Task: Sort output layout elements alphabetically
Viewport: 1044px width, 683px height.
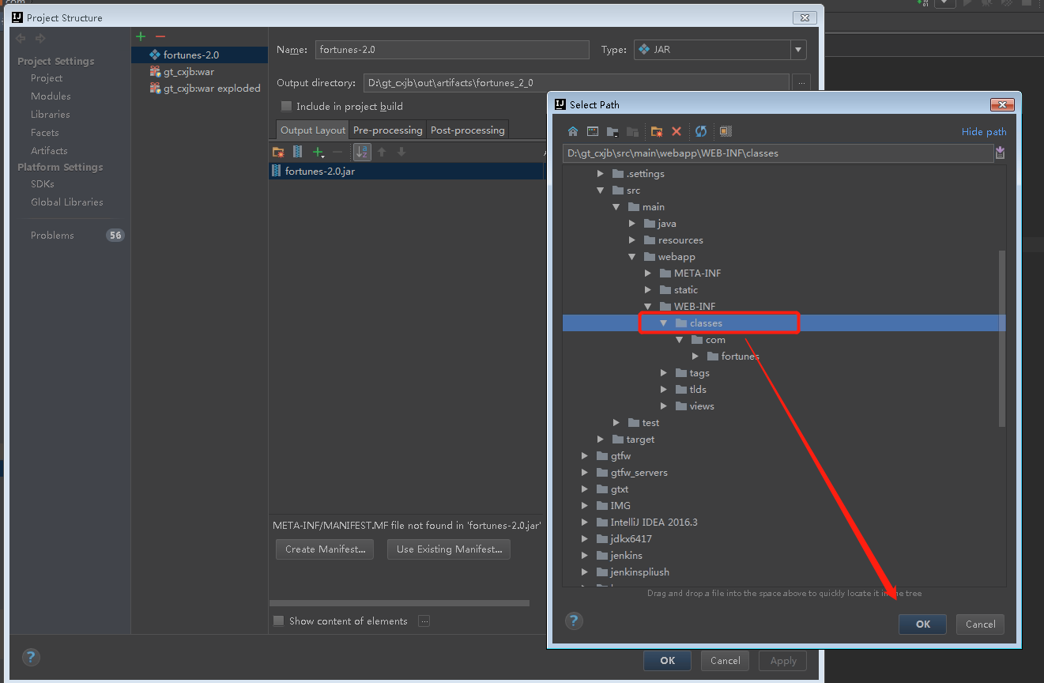Action: pos(361,152)
